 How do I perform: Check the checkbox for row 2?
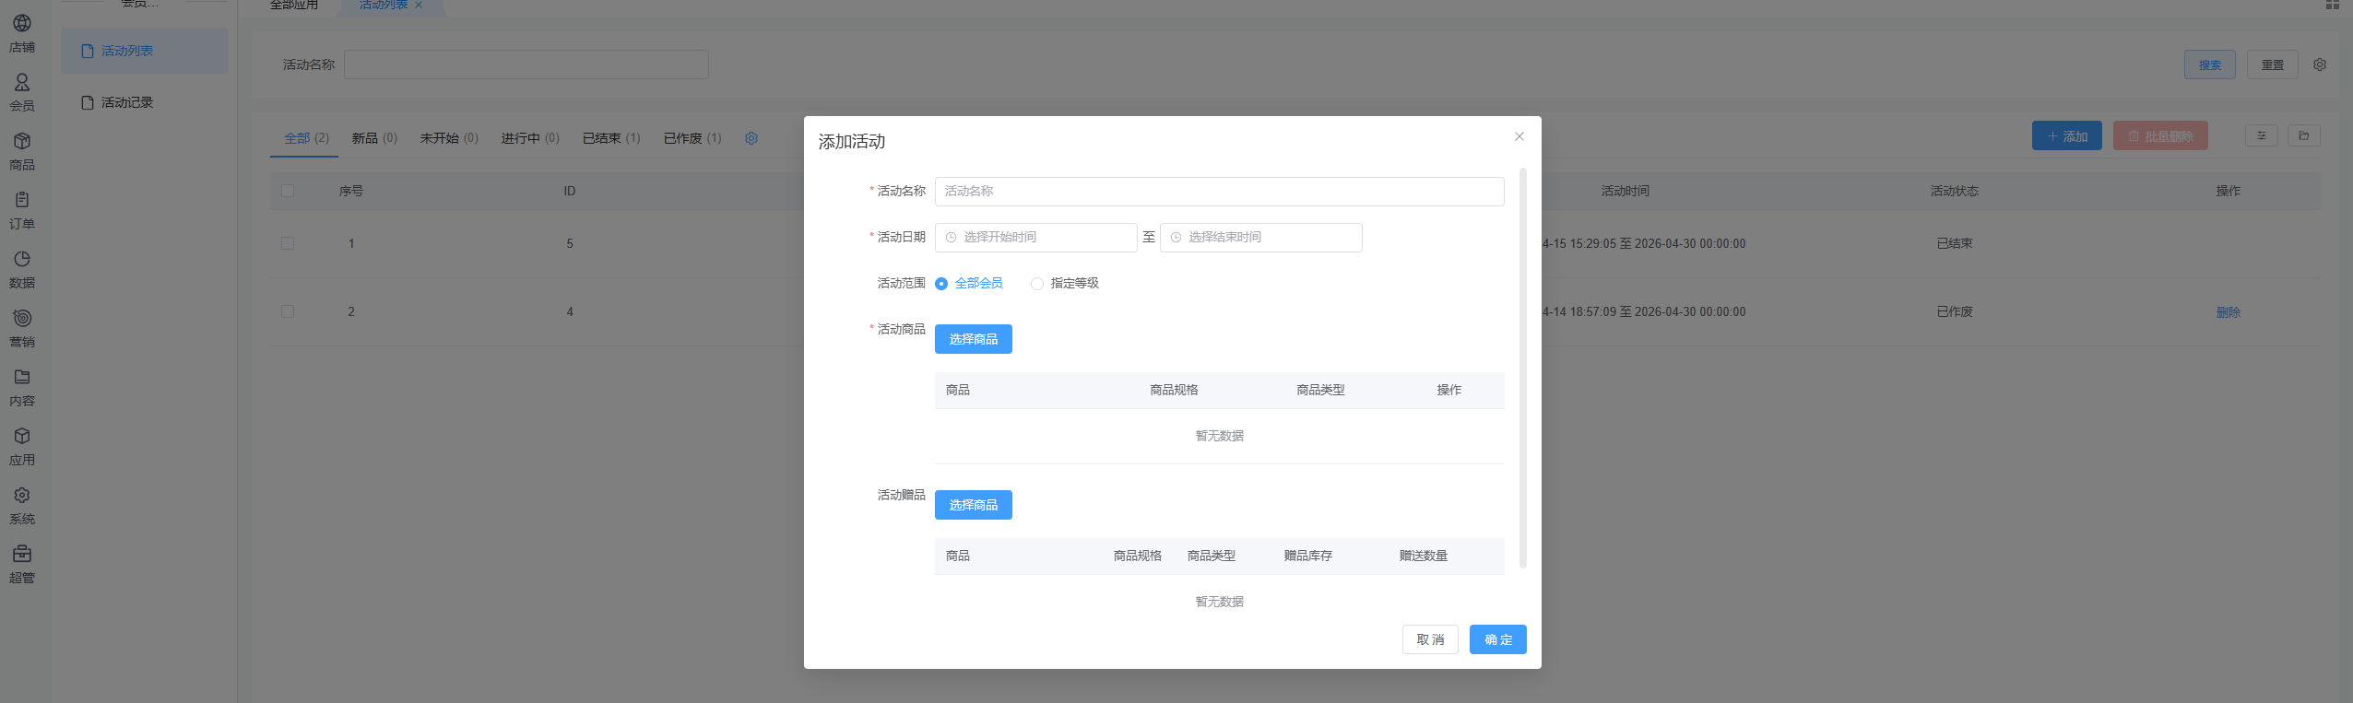288,311
